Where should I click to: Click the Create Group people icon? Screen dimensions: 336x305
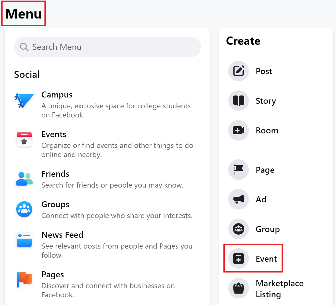click(239, 229)
